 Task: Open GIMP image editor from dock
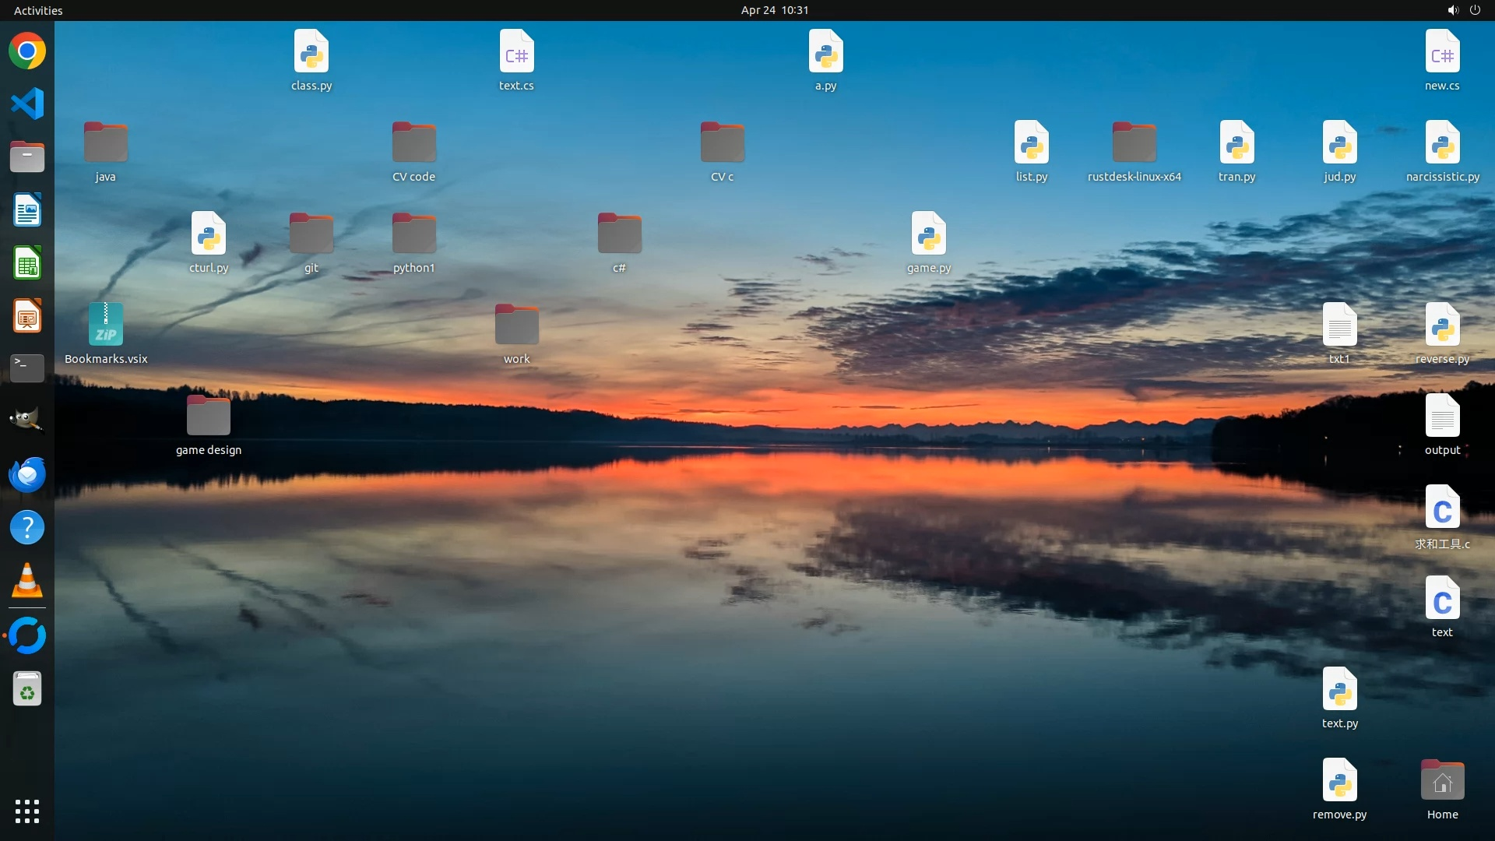27,420
